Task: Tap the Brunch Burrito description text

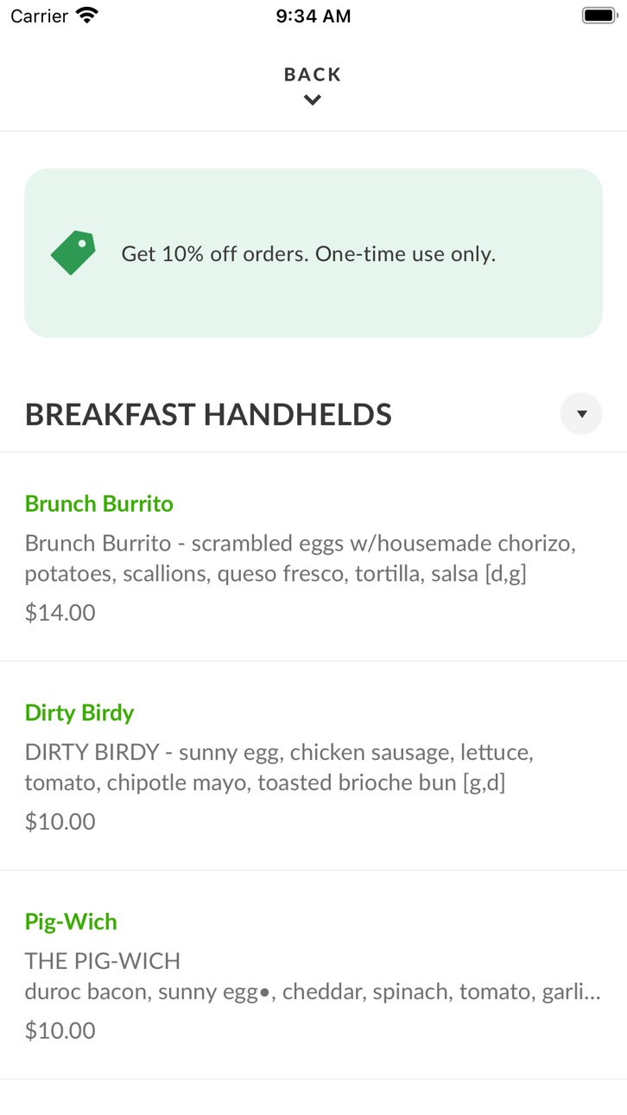Action: pos(301,558)
